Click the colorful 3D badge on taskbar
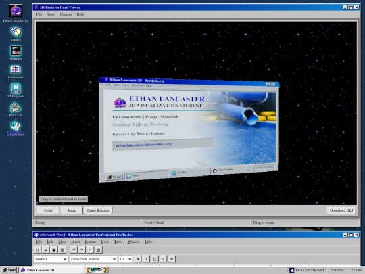The image size is (365, 274). point(97,270)
